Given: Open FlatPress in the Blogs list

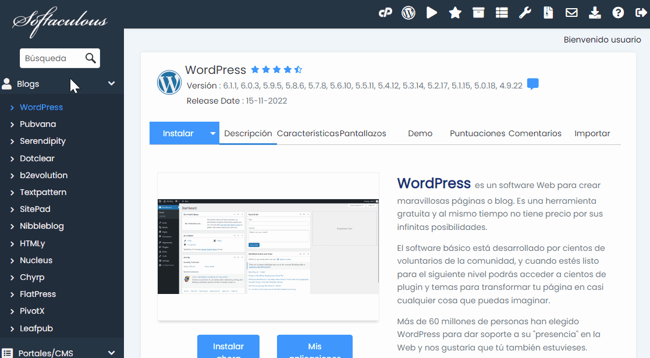Looking at the screenshot, I should (x=38, y=294).
